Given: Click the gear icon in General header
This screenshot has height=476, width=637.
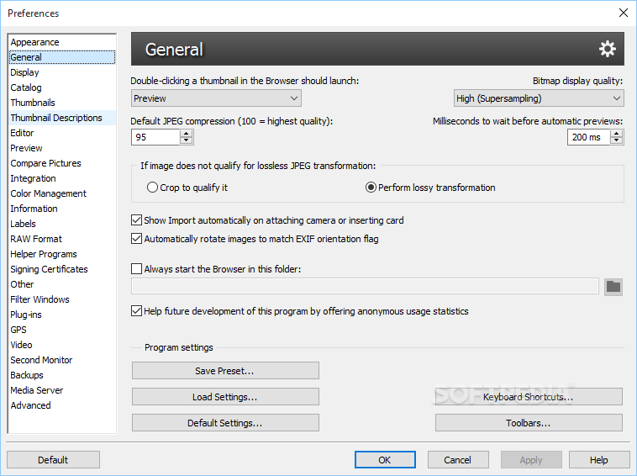Looking at the screenshot, I should [x=607, y=50].
